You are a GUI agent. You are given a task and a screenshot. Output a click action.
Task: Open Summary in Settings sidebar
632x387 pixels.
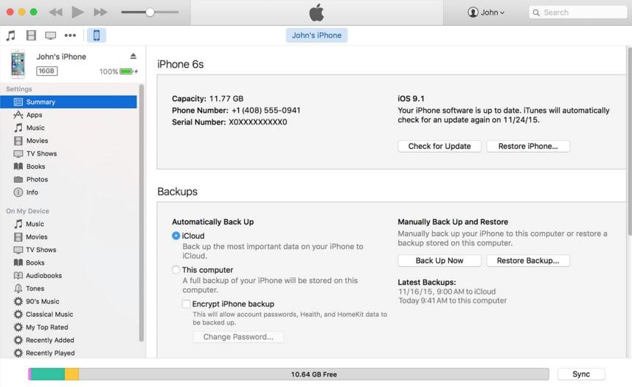click(69, 102)
